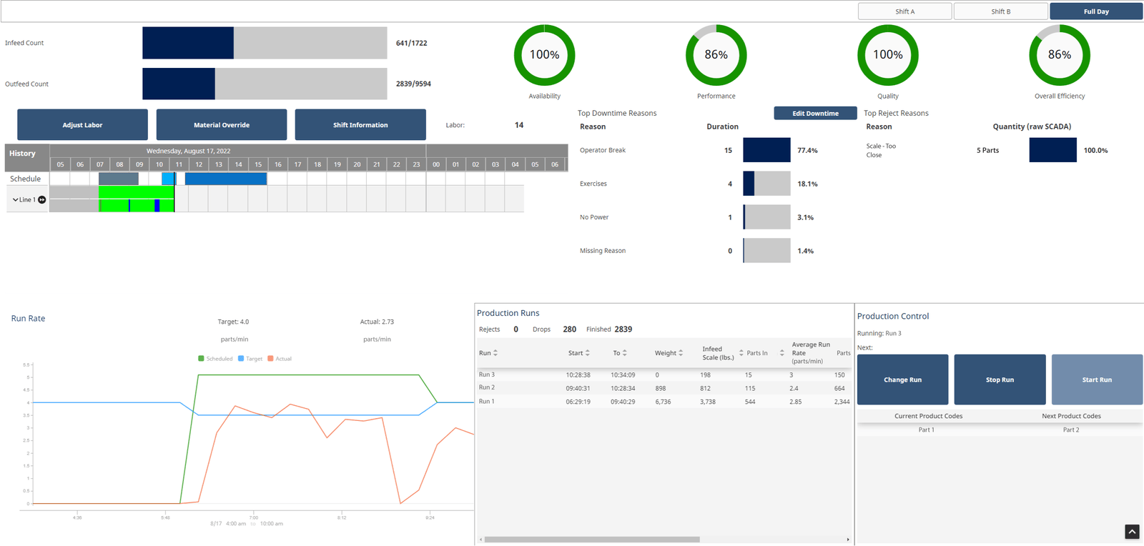
Task: Click the Quality 100% gauge
Action: 887,55
